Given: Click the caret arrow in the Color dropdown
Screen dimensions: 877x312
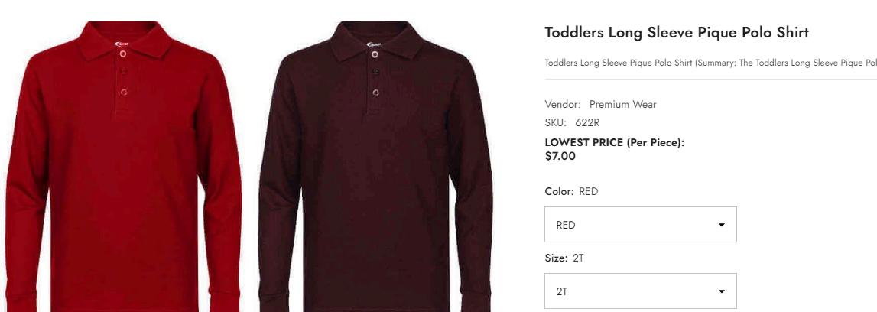Looking at the screenshot, I should [x=722, y=225].
